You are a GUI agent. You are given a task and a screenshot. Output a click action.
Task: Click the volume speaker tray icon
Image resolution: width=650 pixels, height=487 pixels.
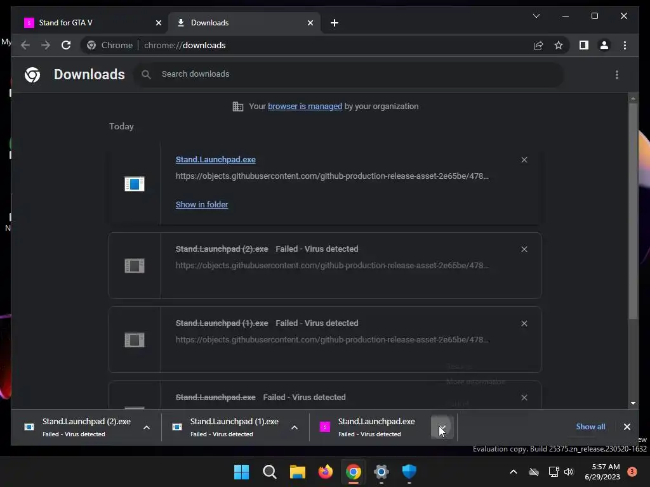click(569, 472)
